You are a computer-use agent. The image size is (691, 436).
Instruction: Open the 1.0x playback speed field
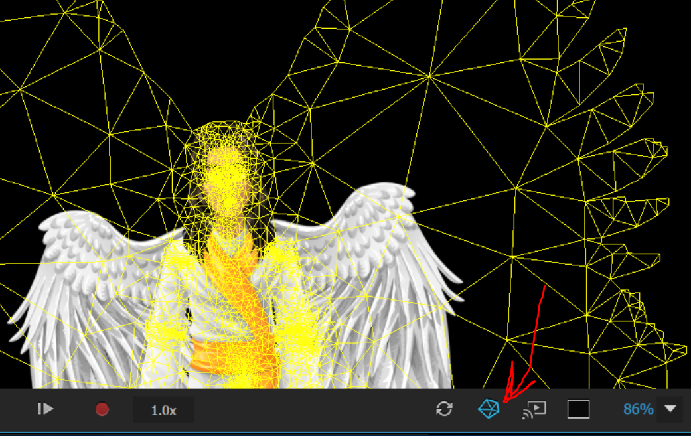coord(163,410)
